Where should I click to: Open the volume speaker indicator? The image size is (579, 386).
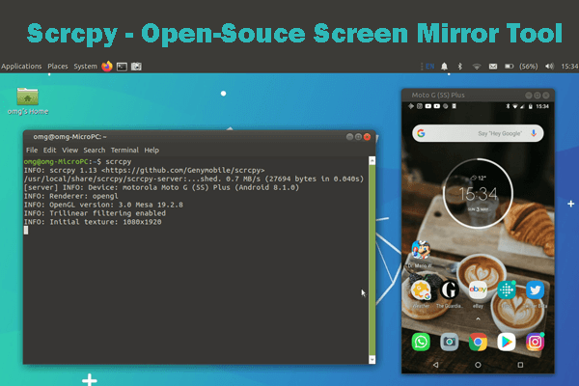[549, 67]
